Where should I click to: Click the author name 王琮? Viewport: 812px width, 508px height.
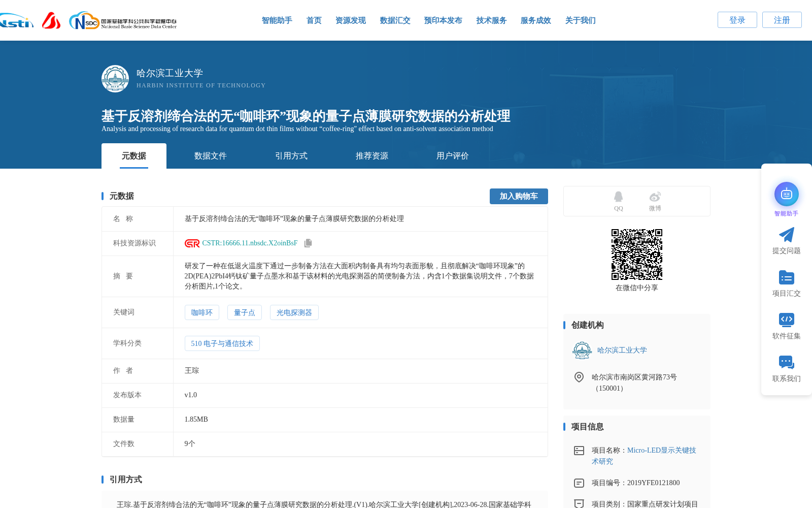pyautogui.click(x=192, y=371)
